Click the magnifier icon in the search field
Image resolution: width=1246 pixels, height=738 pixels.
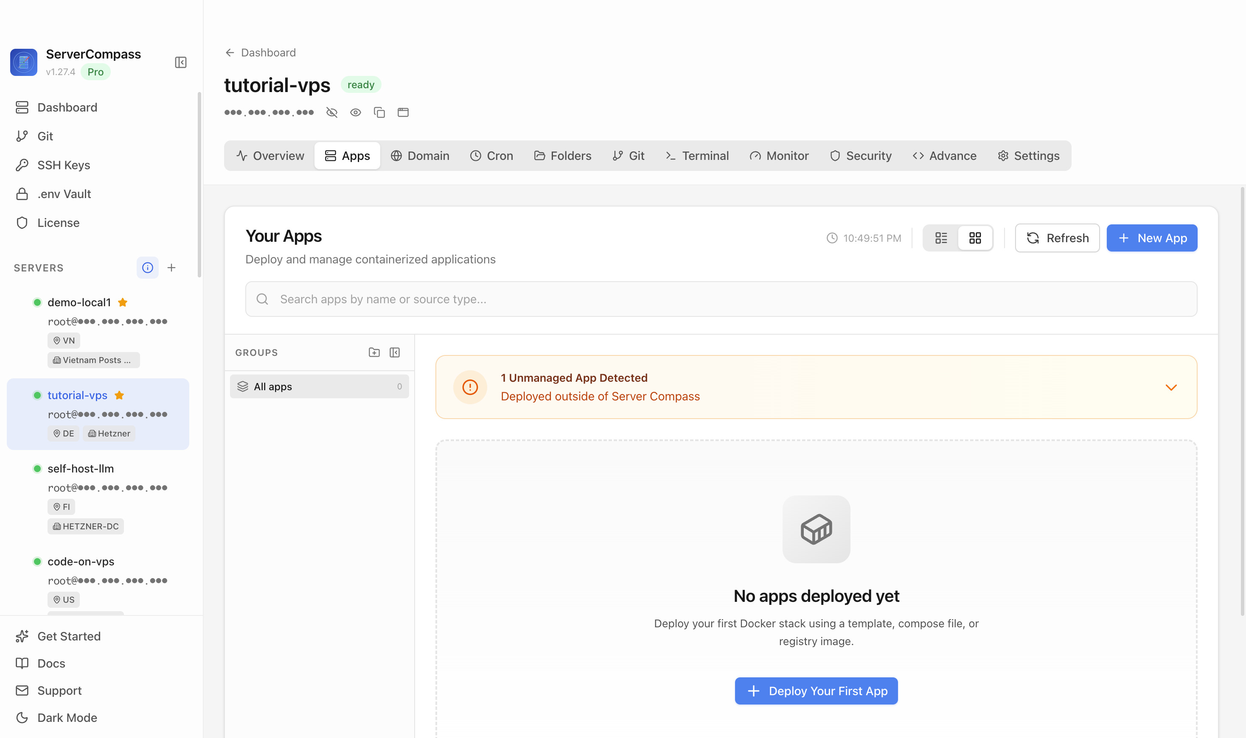click(262, 299)
